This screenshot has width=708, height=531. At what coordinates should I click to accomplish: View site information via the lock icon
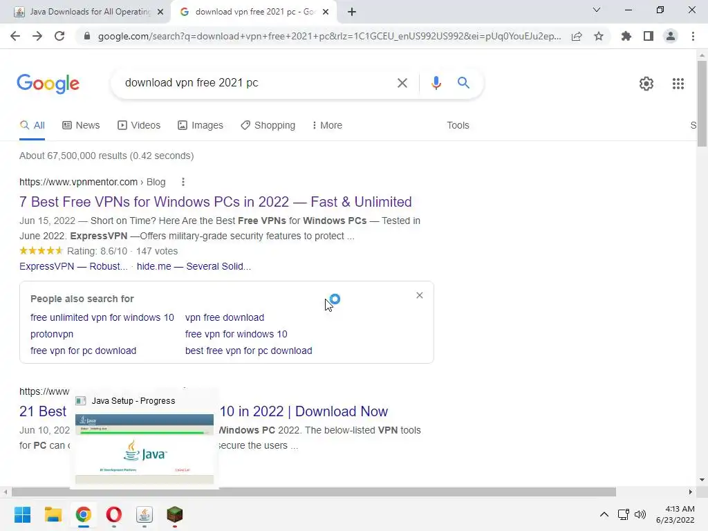pos(87,36)
